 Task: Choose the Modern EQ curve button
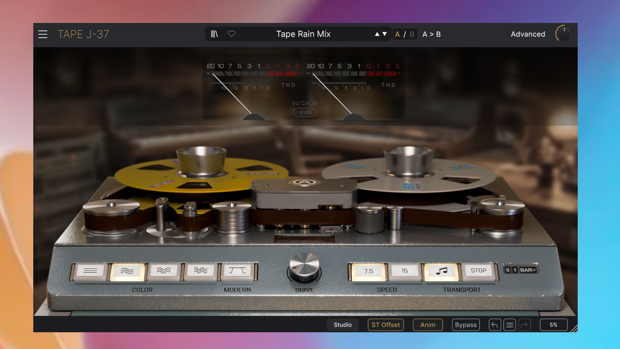tap(237, 271)
